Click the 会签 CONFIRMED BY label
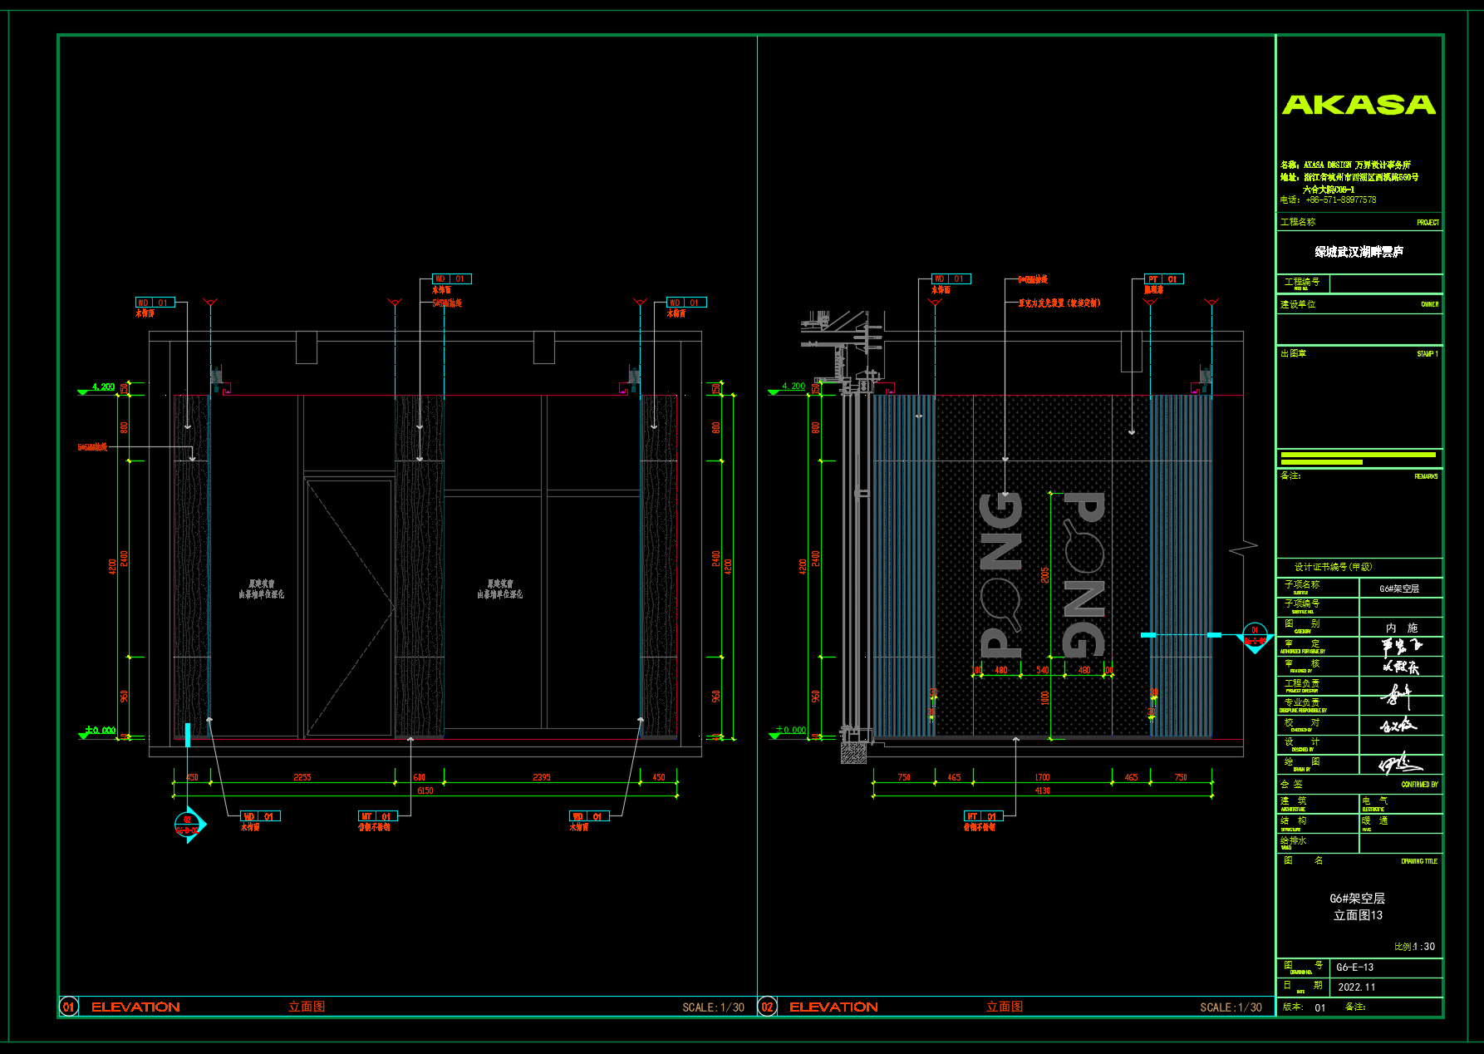 [x=1359, y=784]
